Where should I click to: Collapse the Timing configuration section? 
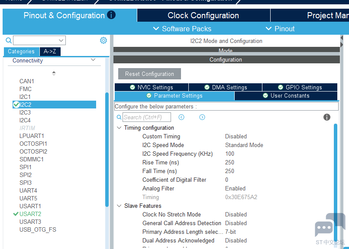119,128
